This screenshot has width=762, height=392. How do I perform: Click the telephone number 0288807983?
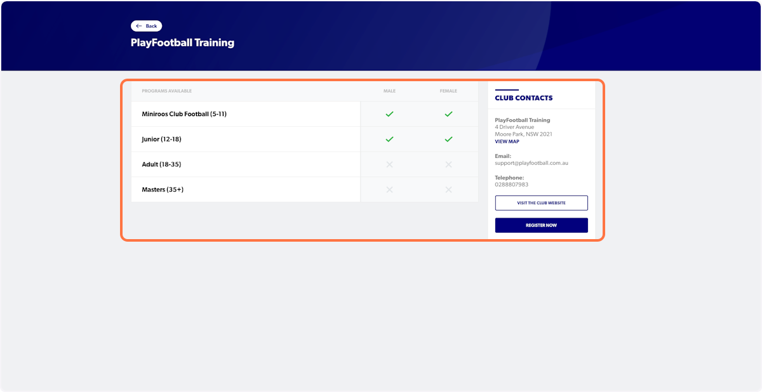pyautogui.click(x=512, y=185)
